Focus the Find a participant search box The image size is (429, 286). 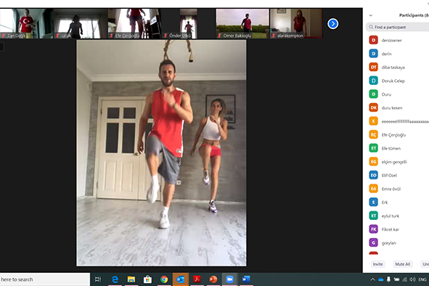tap(397, 27)
